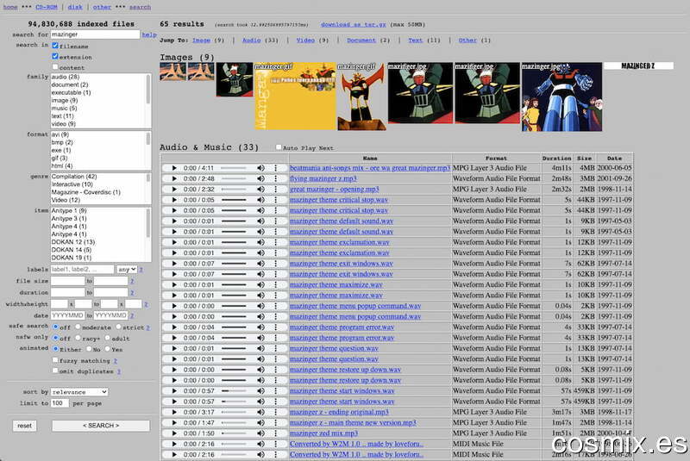Viewport: 690px width, 461px height.
Task: Set safe search to moderate
Action: pos(78,327)
